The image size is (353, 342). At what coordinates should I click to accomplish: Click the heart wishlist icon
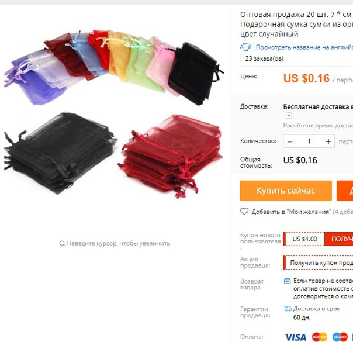(244, 211)
